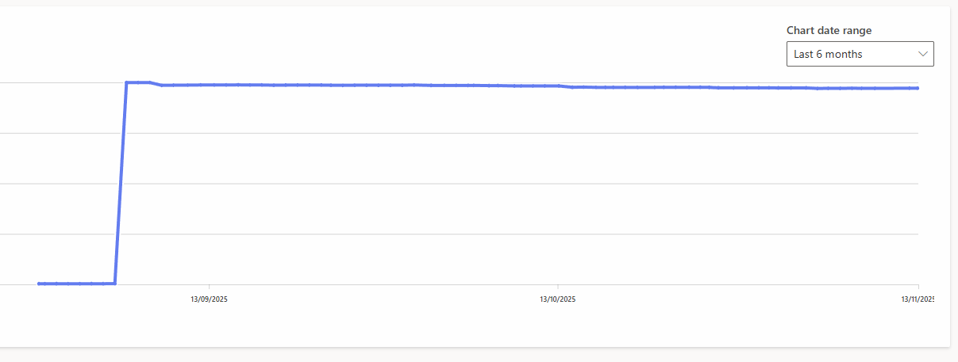This screenshot has width=958, height=362.
Task: Click the middle of the steep rising segment
Action: click(x=121, y=182)
